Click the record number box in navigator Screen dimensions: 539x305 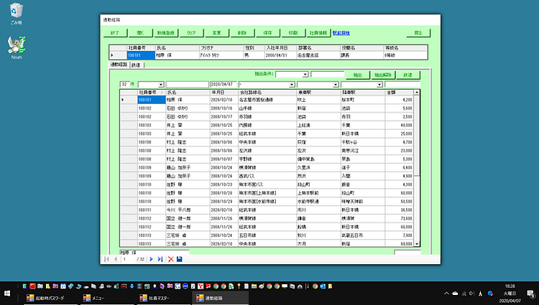click(129, 259)
